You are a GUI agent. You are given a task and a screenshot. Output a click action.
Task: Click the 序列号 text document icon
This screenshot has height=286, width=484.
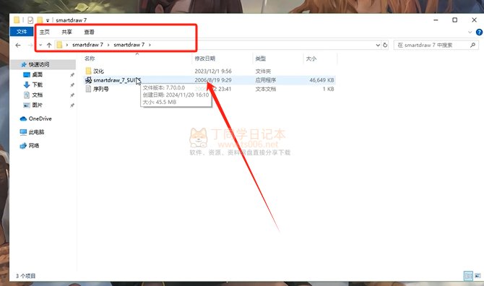[x=88, y=89]
